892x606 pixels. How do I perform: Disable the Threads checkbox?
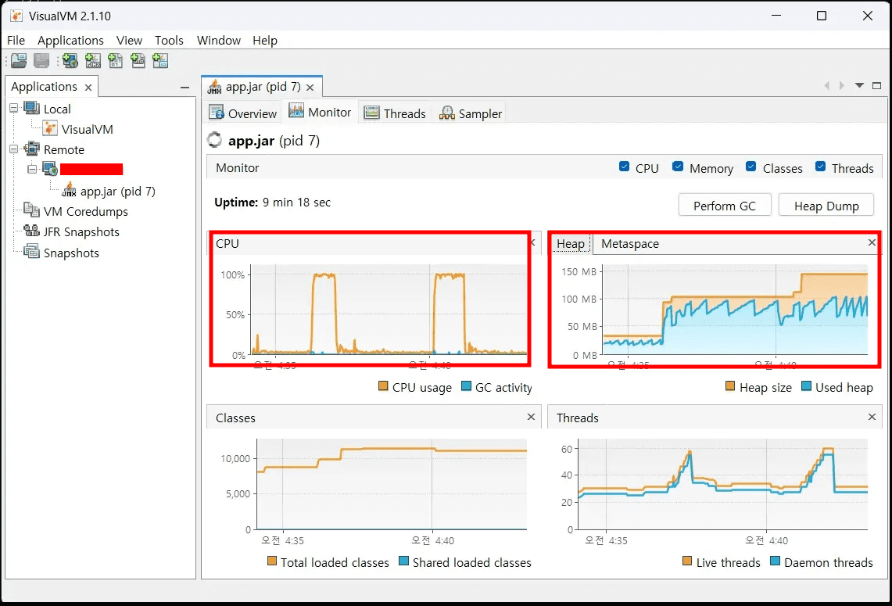(820, 167)
